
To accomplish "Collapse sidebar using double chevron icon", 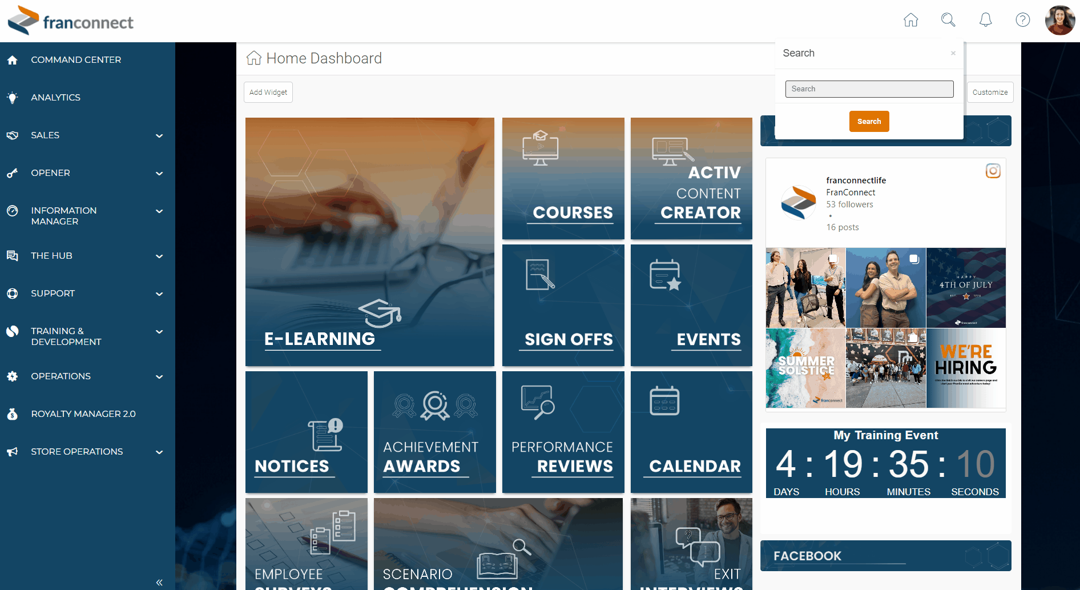I will pyautogui.click(x=159, y=582).
